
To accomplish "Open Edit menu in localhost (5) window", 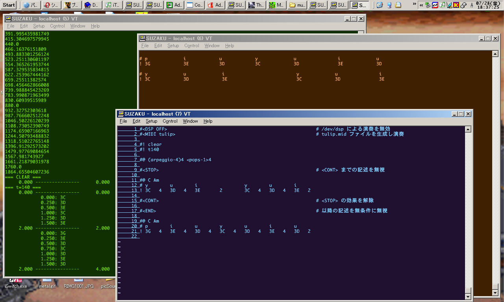I will [x=24, y=26].
